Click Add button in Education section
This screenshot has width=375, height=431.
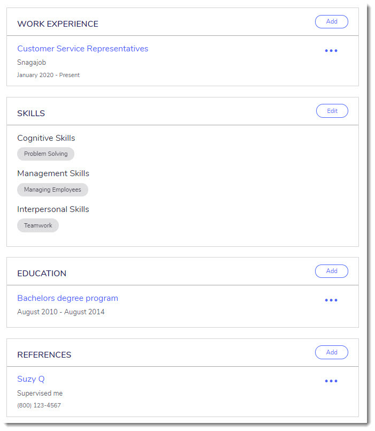point(332,271)
